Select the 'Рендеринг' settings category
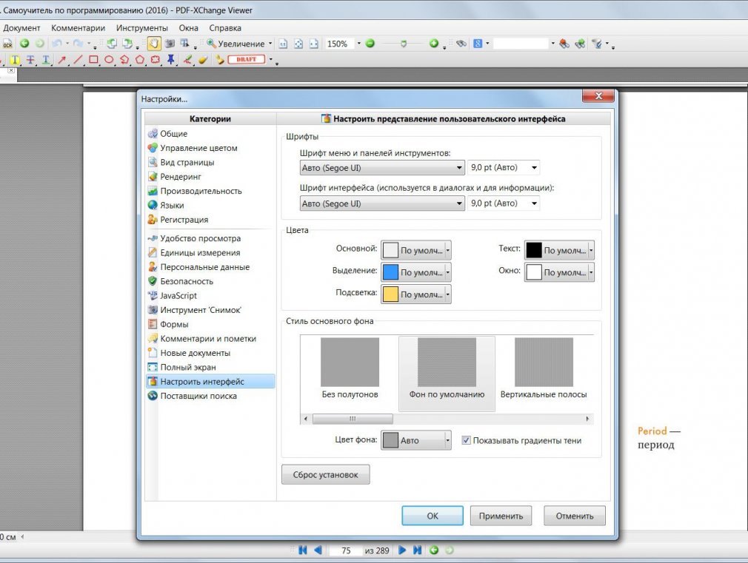Viewport: 748px width, 563px height. point(210,177)
